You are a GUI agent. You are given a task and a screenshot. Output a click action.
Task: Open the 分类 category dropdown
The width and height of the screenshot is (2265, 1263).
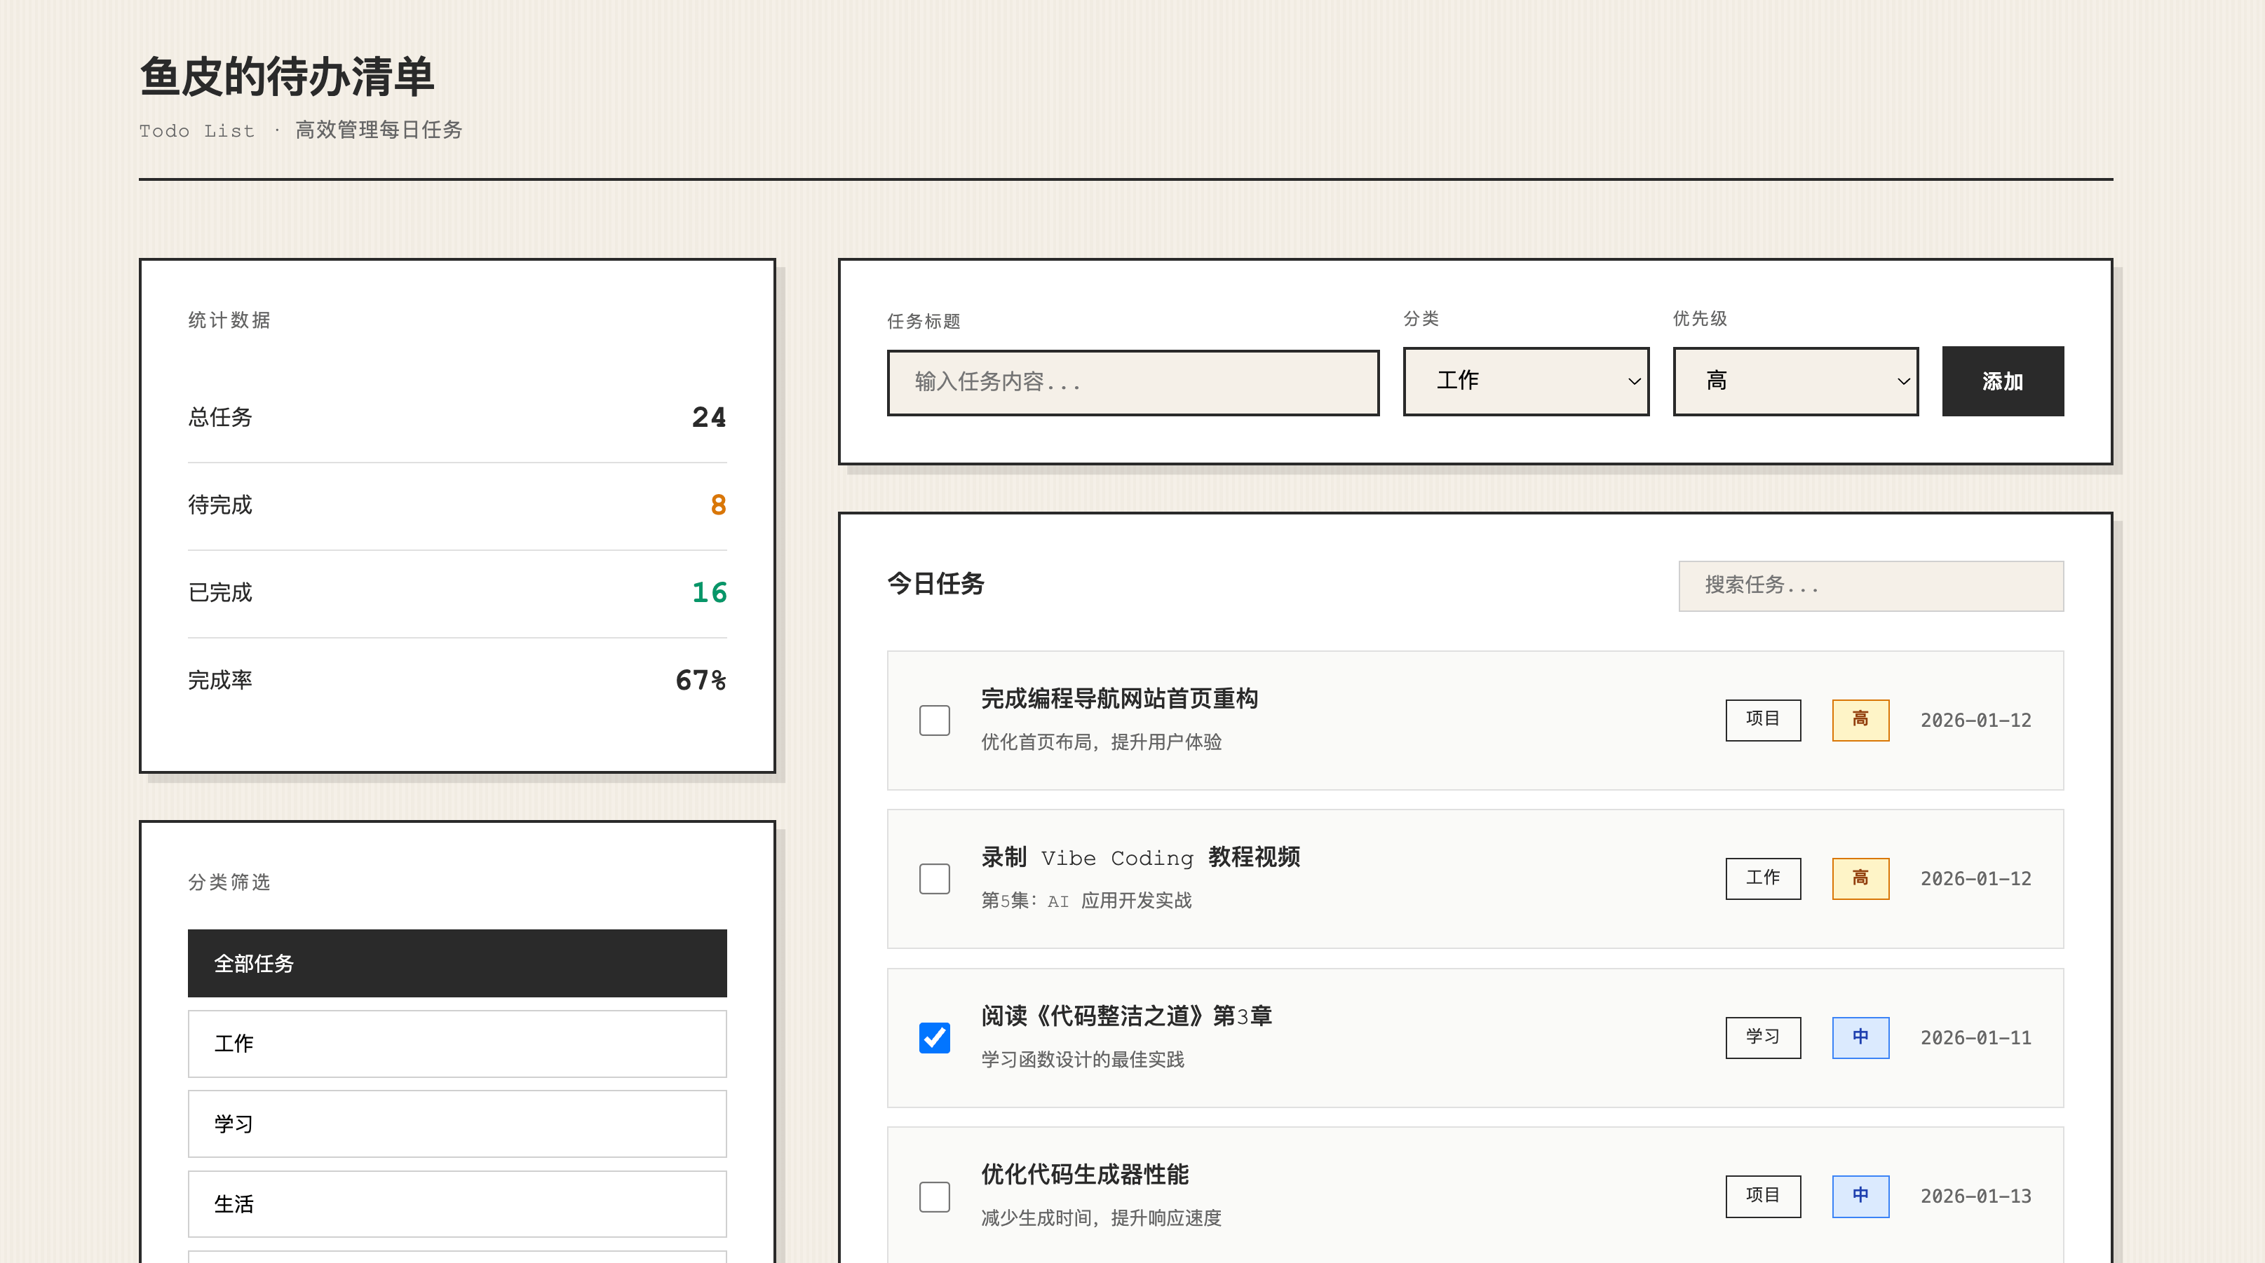[x=1525, y=381]
